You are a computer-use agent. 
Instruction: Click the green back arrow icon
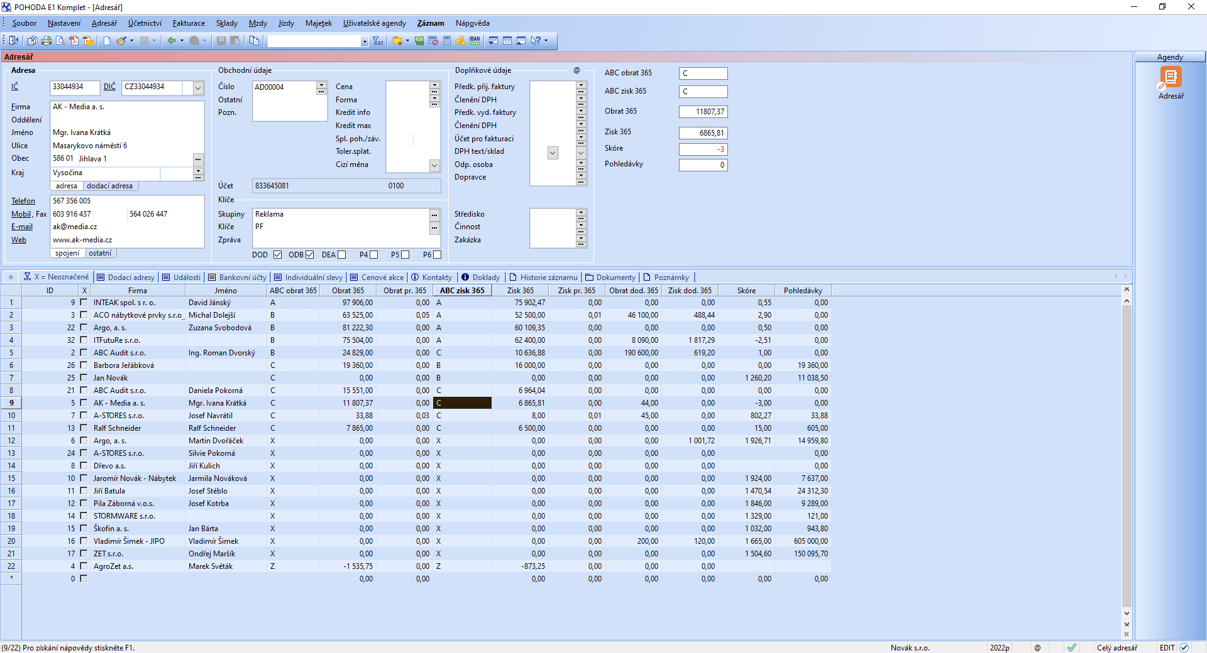pyautogui.click(x=171, y=41)
